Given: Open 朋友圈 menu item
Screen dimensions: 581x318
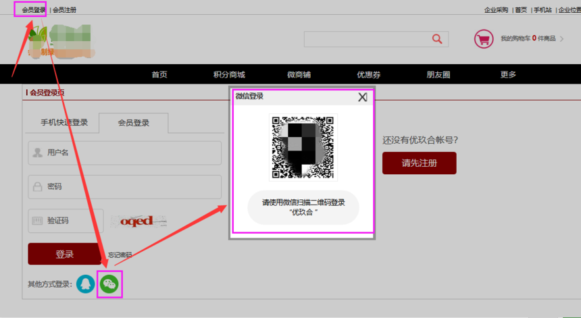Looking at the screenshot, I should (x=438, y=74).
